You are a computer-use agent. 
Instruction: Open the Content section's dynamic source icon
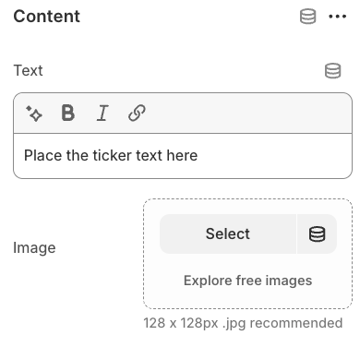[307, 17]
